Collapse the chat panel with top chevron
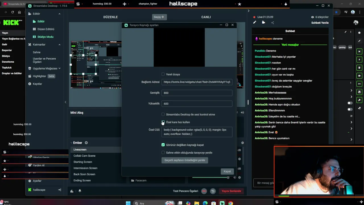Image resolution: width=364 pixels, height=205 pixels. pyautogui.click(x=249, y=11)
